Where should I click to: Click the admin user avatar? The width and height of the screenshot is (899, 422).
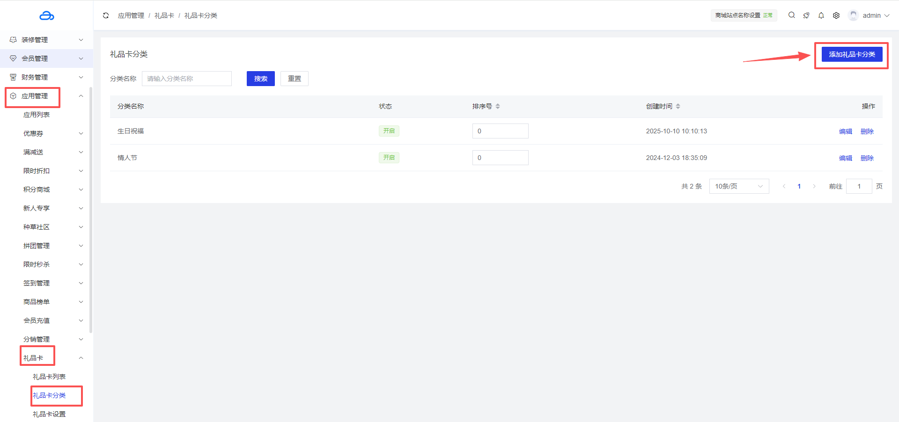(853, 15)
